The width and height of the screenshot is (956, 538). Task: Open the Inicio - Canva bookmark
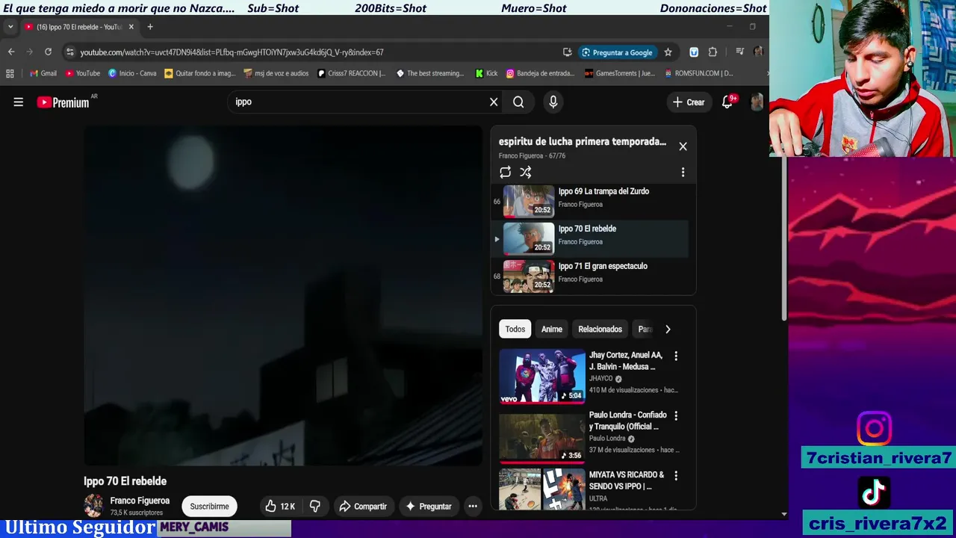(x=132, y=73)
